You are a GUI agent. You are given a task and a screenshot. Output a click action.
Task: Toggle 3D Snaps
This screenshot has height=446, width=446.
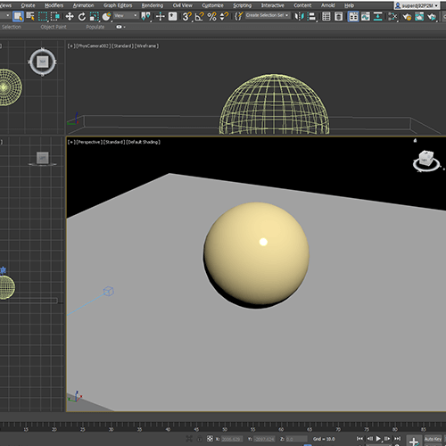click(x=187, y=16)
